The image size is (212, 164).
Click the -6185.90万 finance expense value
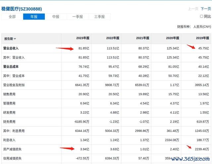82,122
